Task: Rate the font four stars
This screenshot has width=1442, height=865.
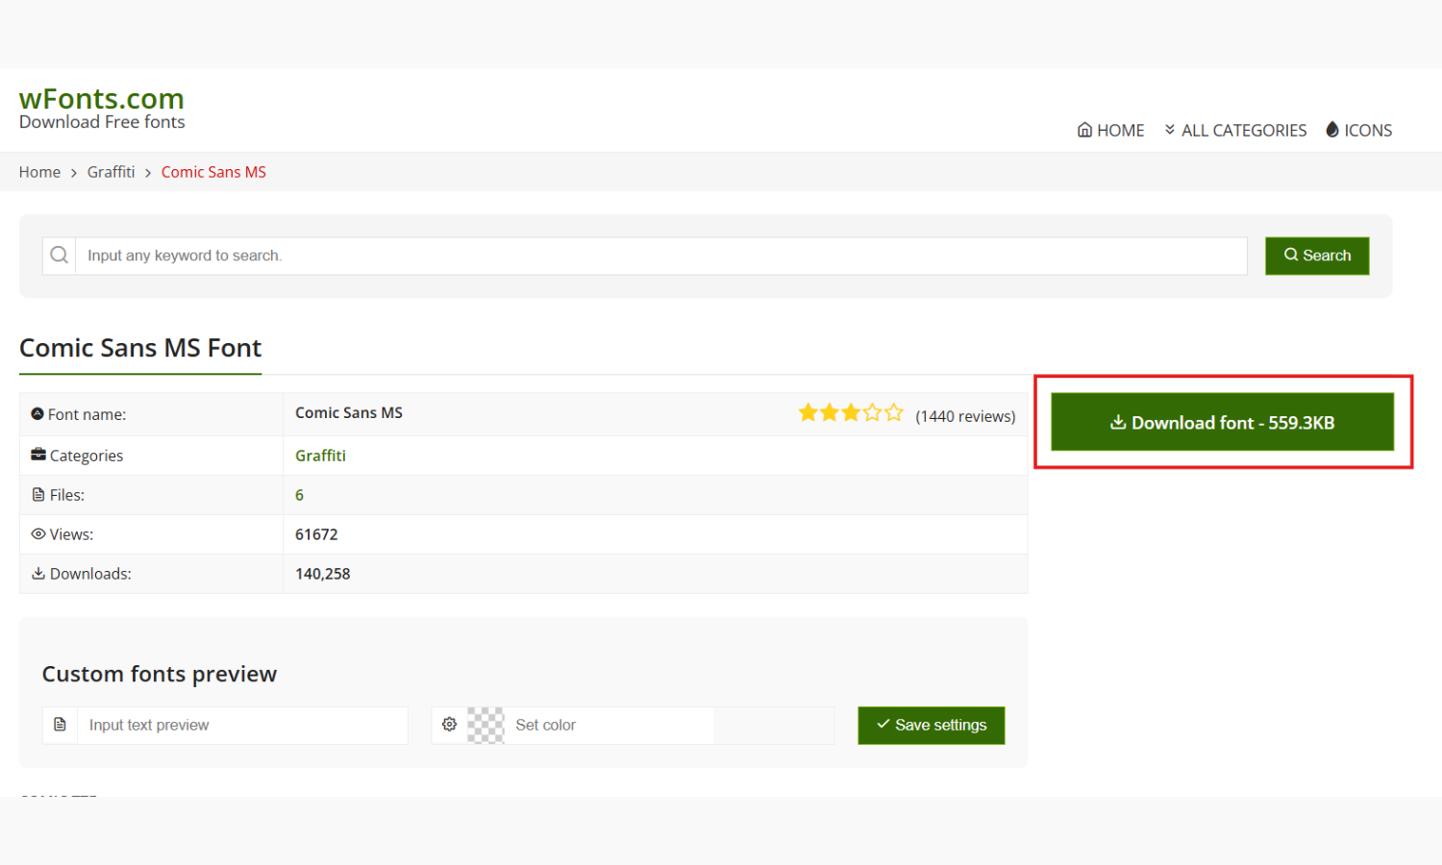Action: tap(873, 412)
